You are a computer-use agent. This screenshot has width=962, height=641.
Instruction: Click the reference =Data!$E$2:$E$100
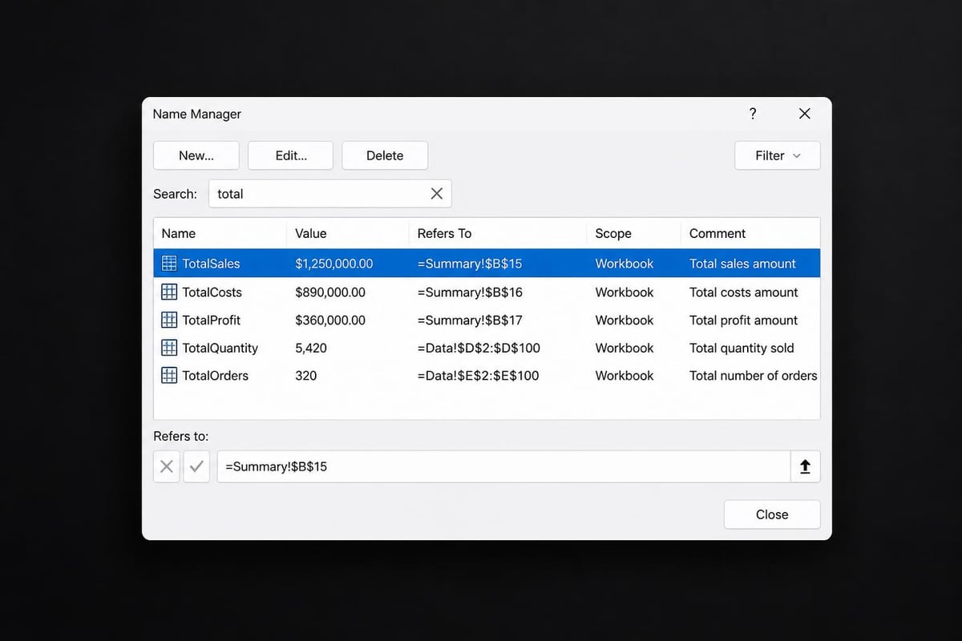[478, 375]
